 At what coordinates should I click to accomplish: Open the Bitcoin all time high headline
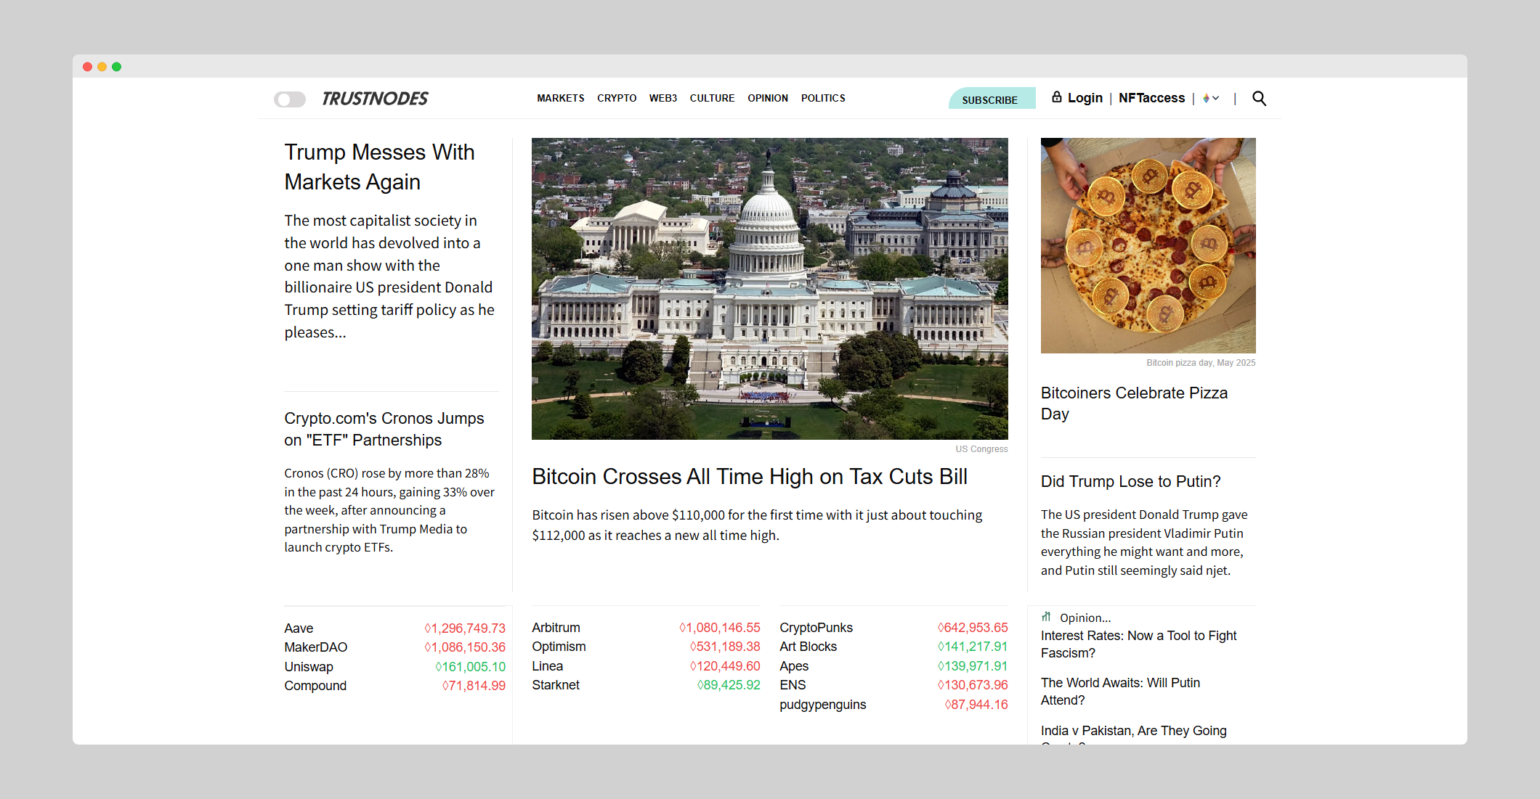(750, 477)
